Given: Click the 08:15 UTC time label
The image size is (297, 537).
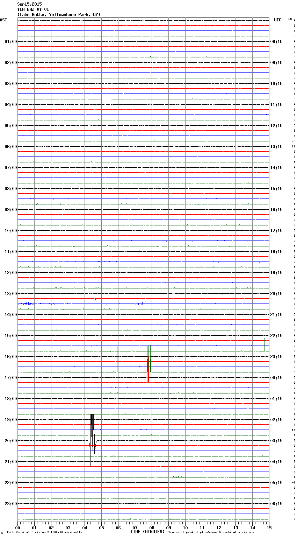Looking at the screenshot, I should [276, 42].
